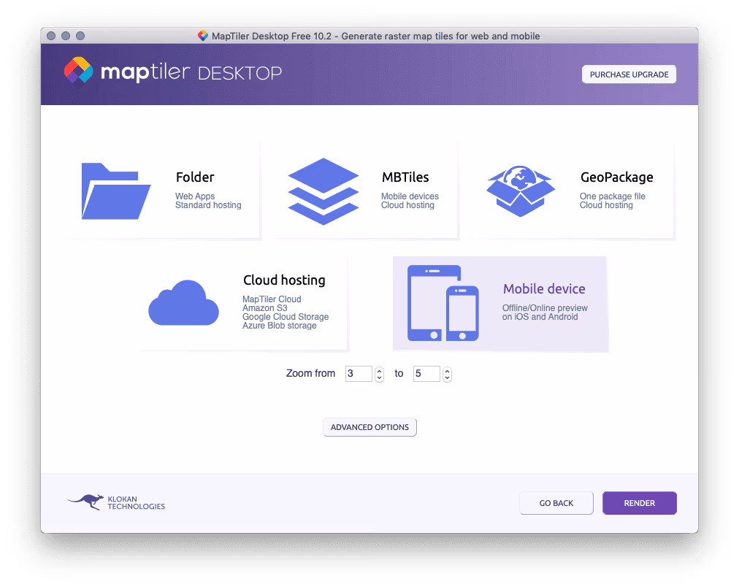The width and height of the screenshot is (739, 587).
Task: Choose the Mobile device phones icon
Action: coord(443,303)
